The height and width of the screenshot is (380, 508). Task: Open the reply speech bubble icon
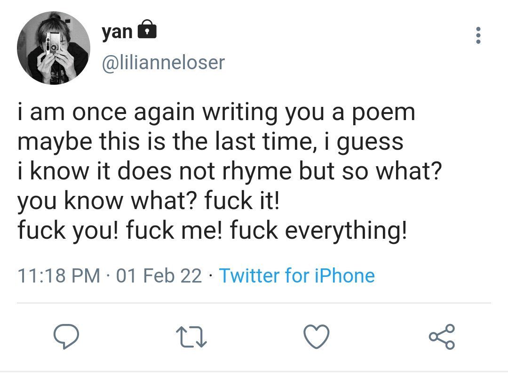(x=66, y=336)
